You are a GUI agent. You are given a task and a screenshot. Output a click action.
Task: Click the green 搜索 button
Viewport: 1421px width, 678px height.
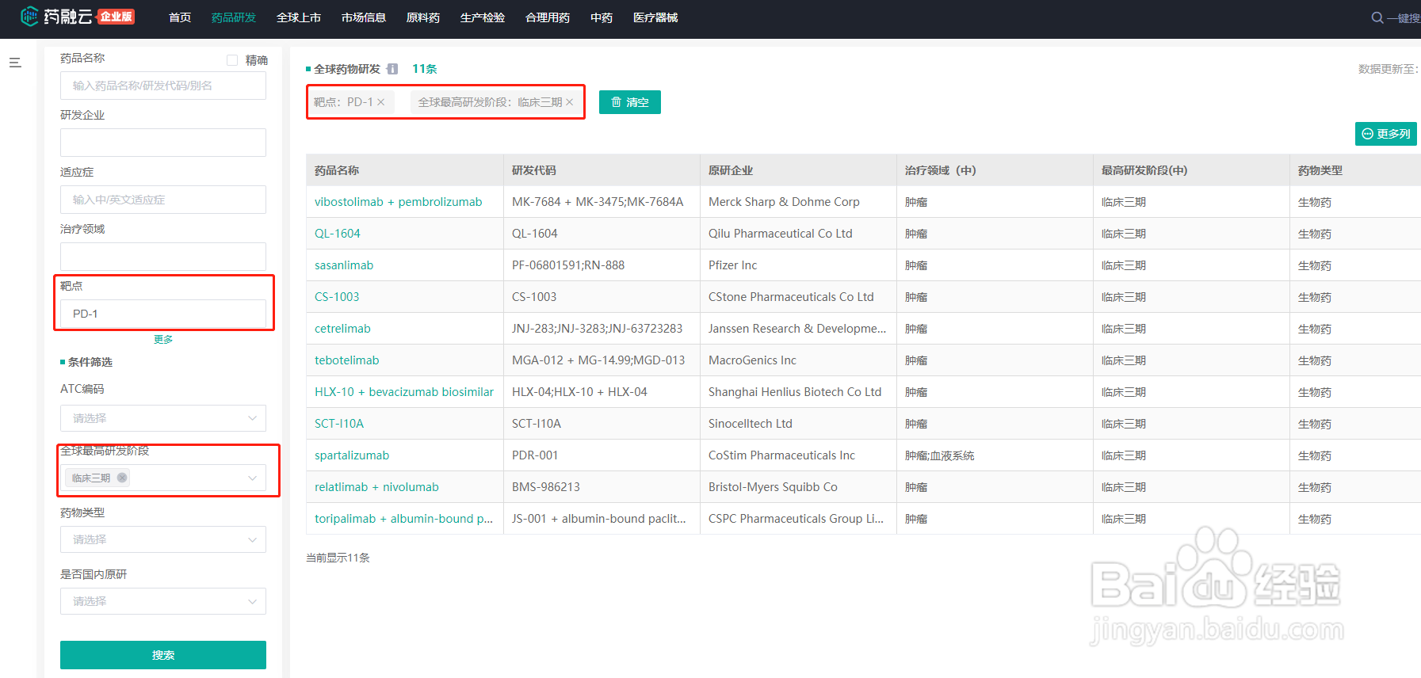click(x=163, y=655)
